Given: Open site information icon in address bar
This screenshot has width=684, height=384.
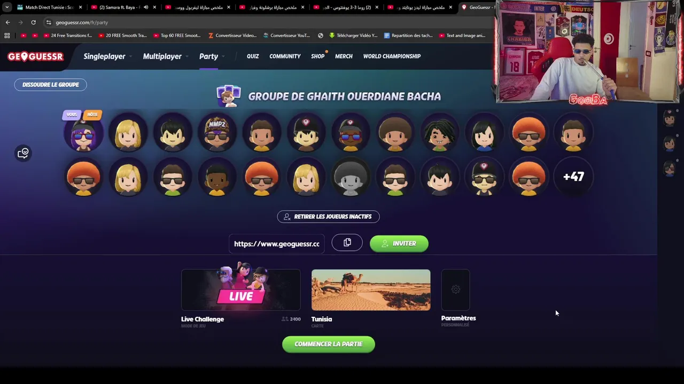Looking at the screenshot, I should pyautogui.click(x=49, y=22).
